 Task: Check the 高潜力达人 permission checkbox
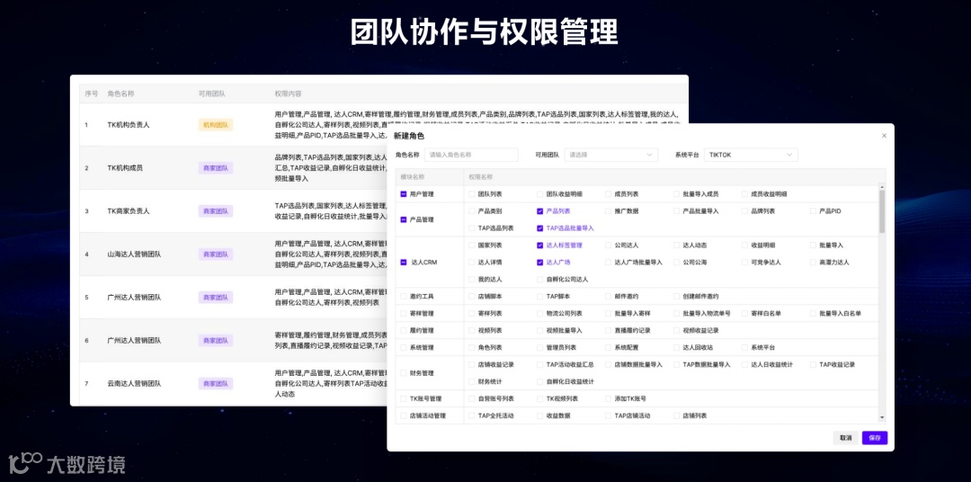813,262
